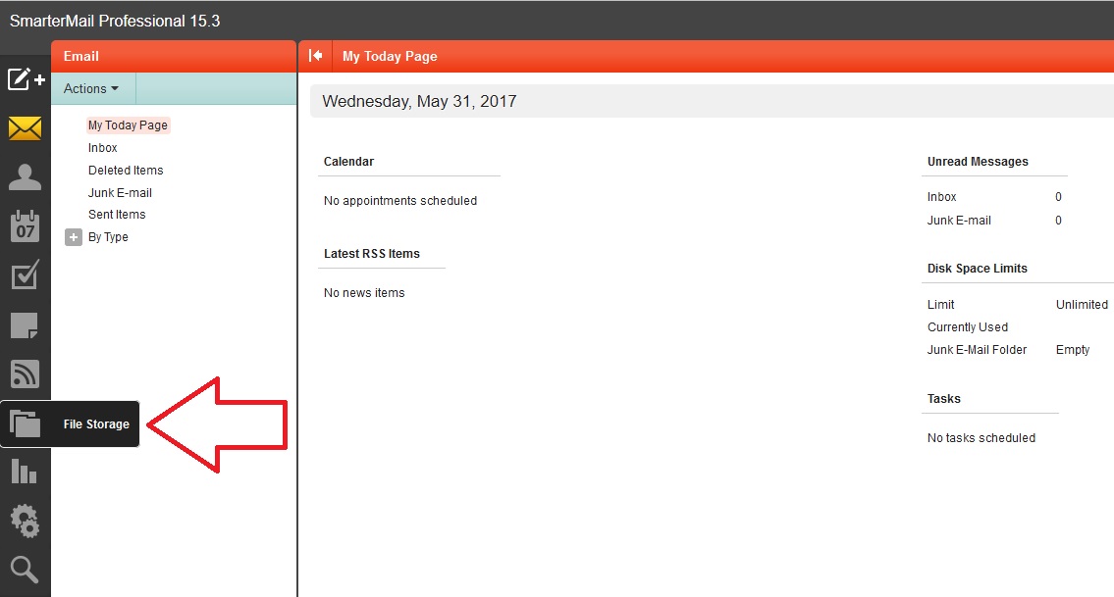The height and width of the screenshot is (597, 1114).
Task: Open the Email envelope icon
Action: 26,128
